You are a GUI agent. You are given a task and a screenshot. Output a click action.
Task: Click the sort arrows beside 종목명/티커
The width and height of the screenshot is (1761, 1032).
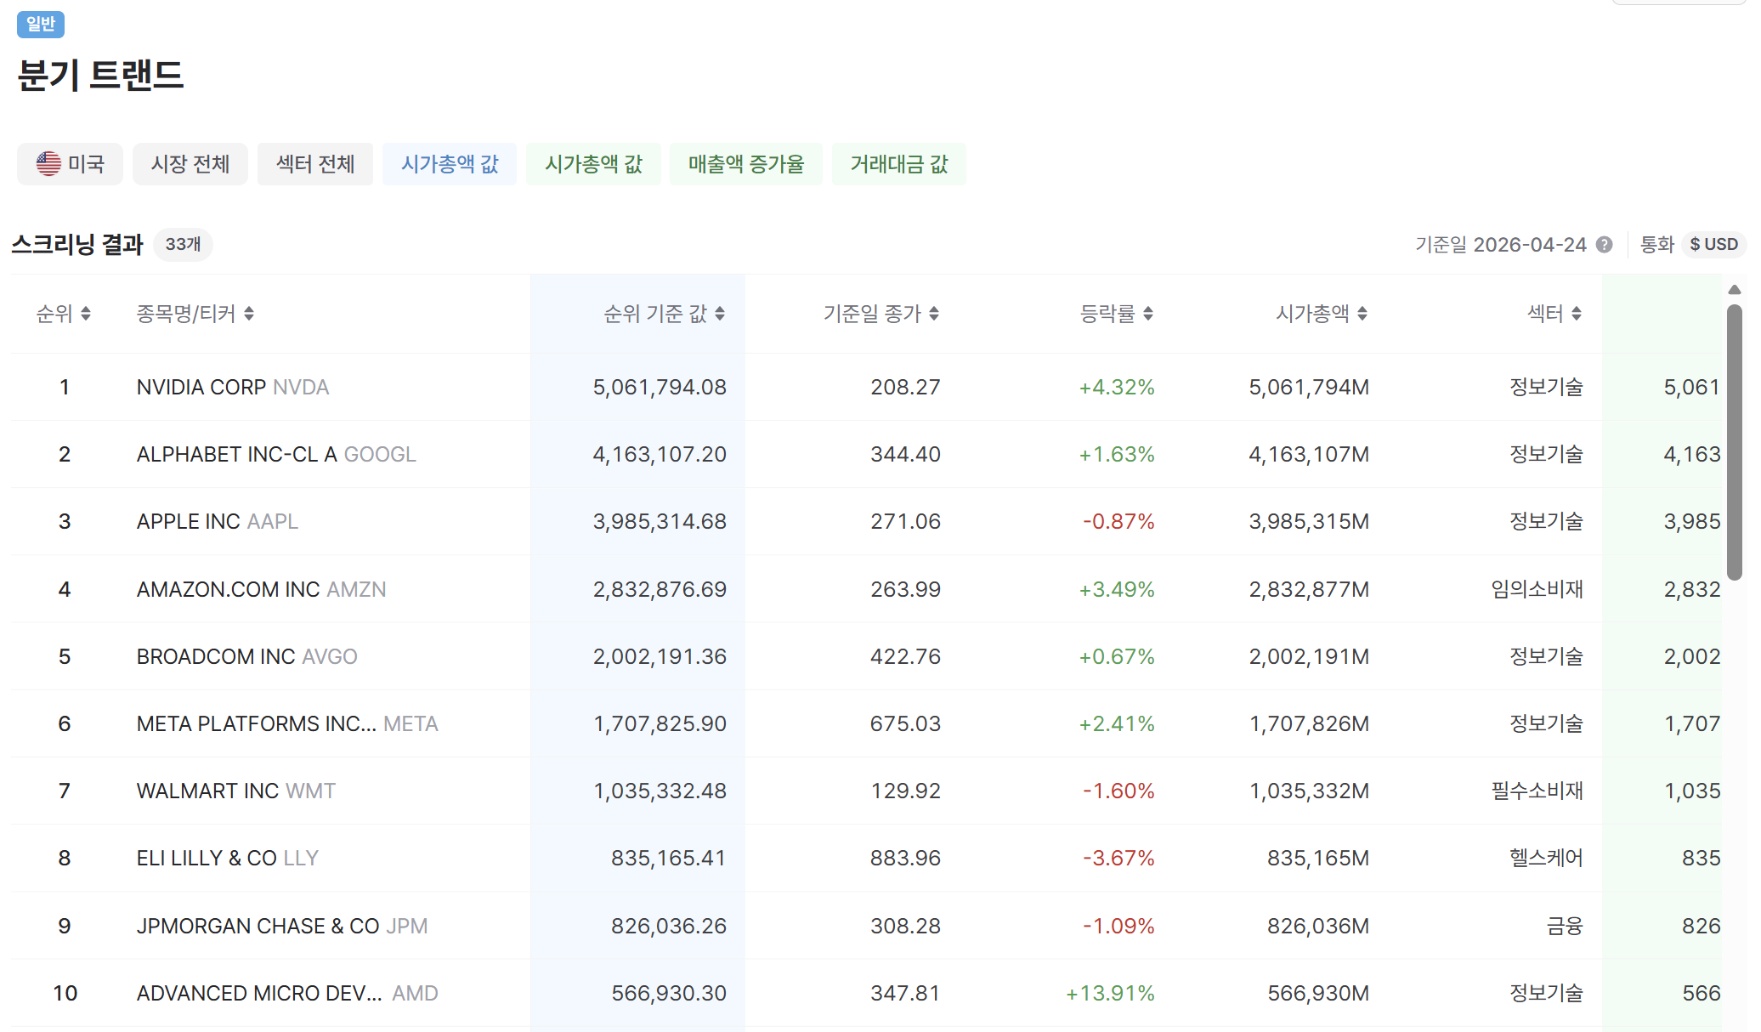point(249,314)
